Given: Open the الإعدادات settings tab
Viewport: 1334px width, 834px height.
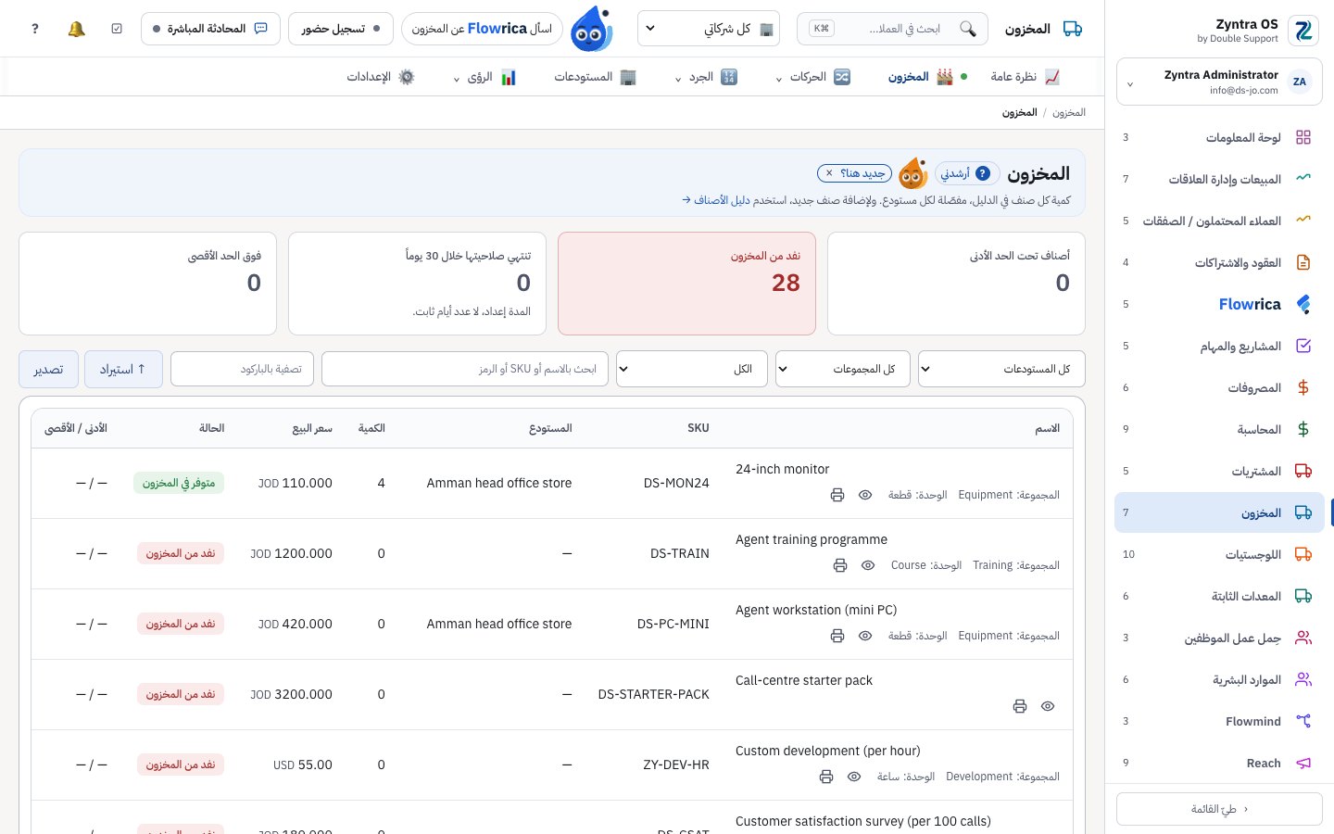Looking at the screenshot, I should click(381, 77).
